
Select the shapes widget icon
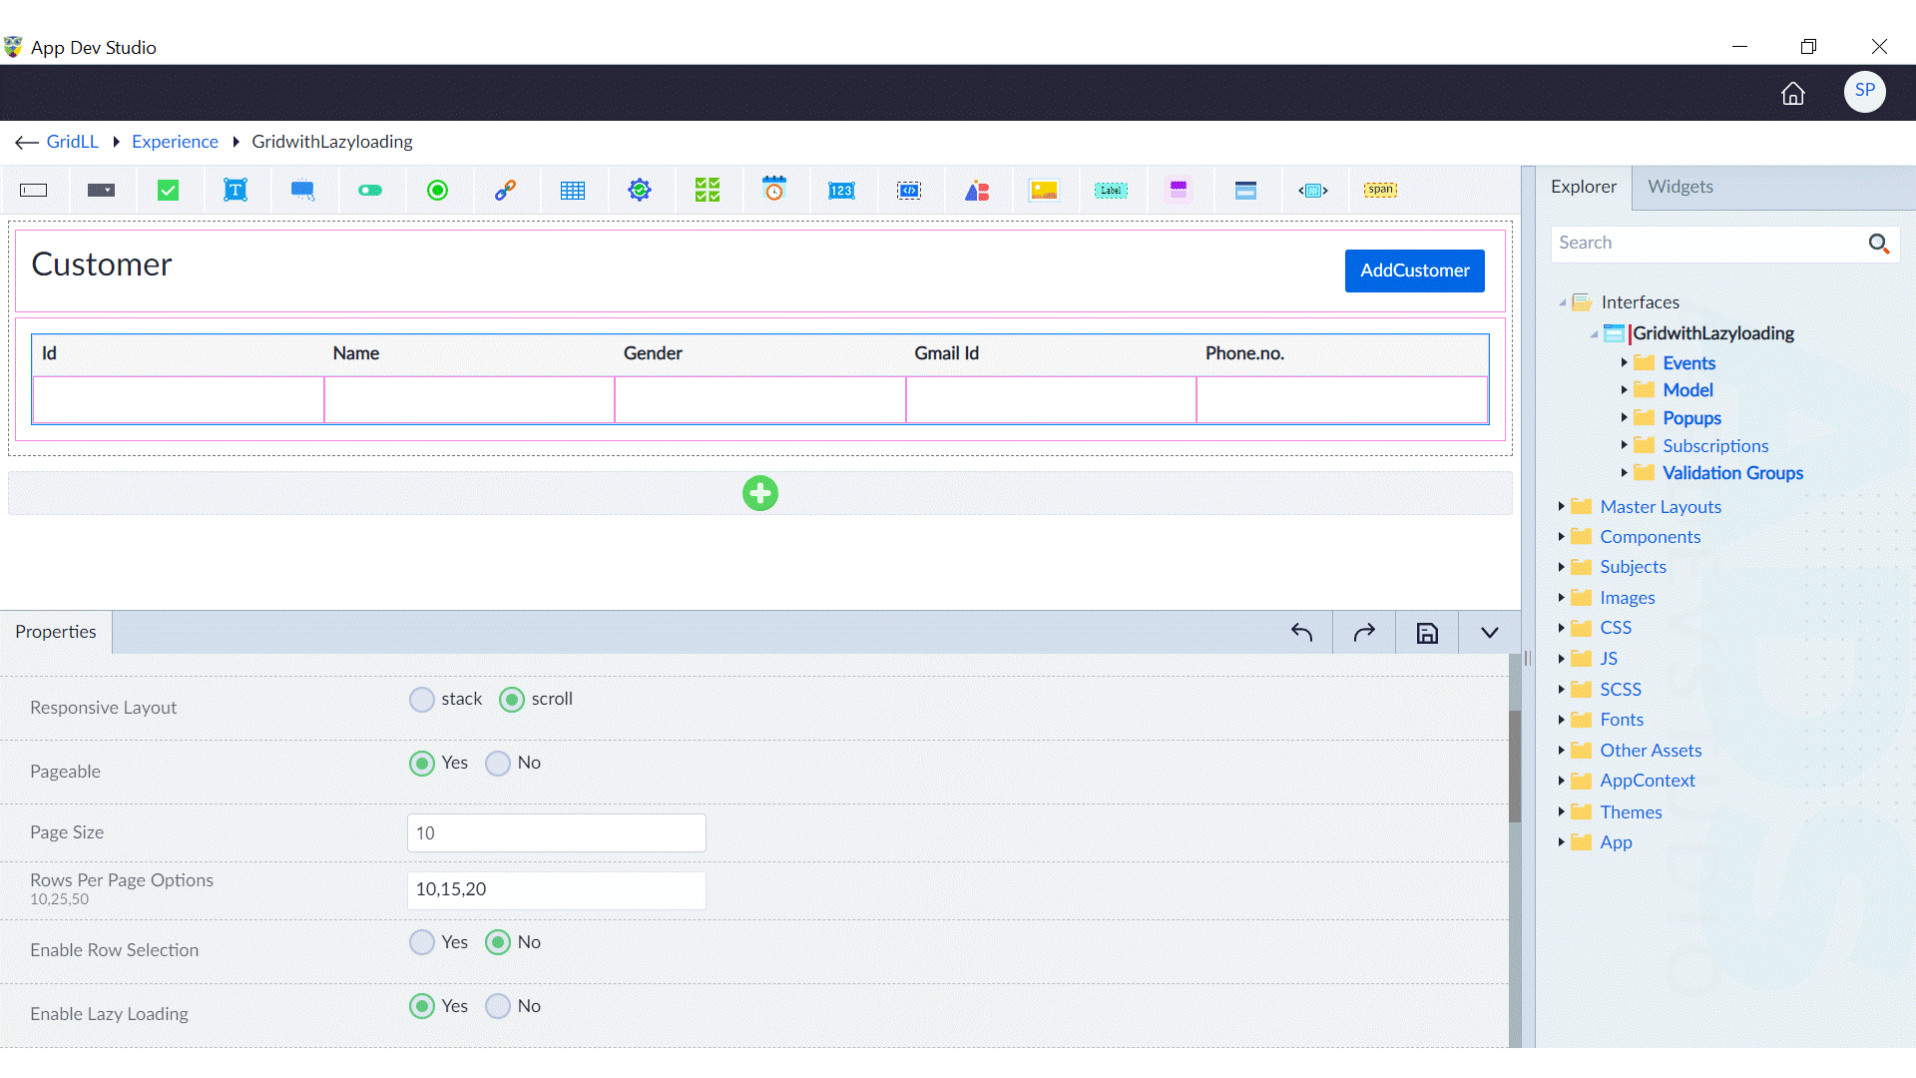click(977, 191)
